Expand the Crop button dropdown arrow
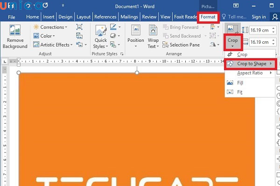 [x=232, y=46]
